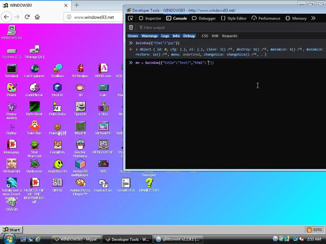This screenshot has height=244, width=326.
Task: Open the Byte Beat icon
Action: [x=34, y=109]
